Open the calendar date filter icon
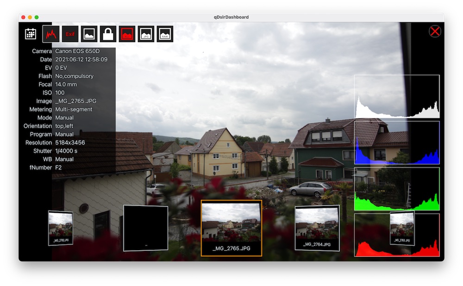The width and height of the screenshot is (463, 286). point(31,34)
